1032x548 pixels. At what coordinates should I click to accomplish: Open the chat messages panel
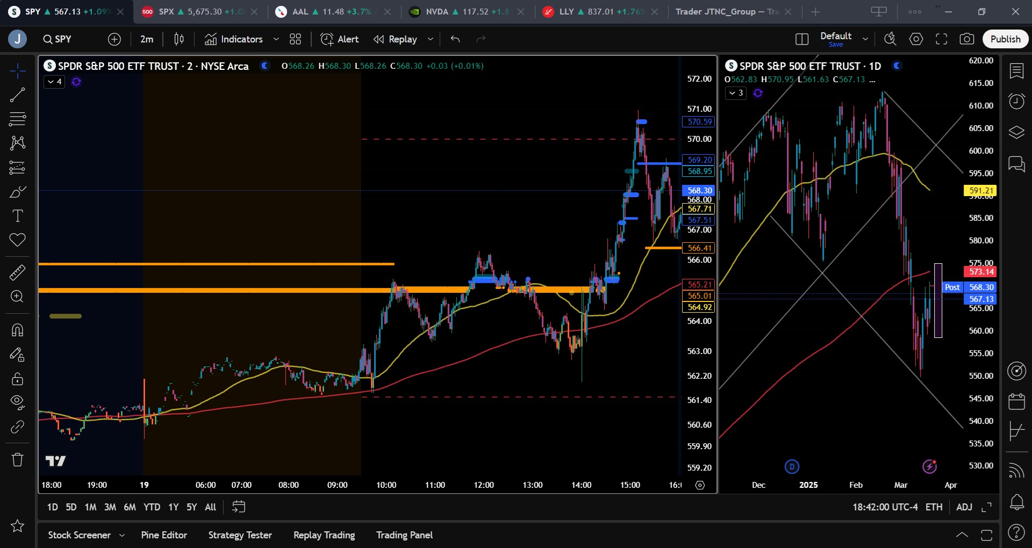[x=1016, y=164]
